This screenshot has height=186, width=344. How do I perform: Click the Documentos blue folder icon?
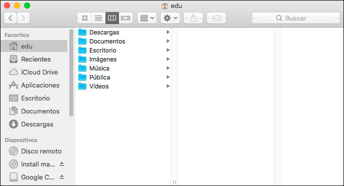point(82,41)
